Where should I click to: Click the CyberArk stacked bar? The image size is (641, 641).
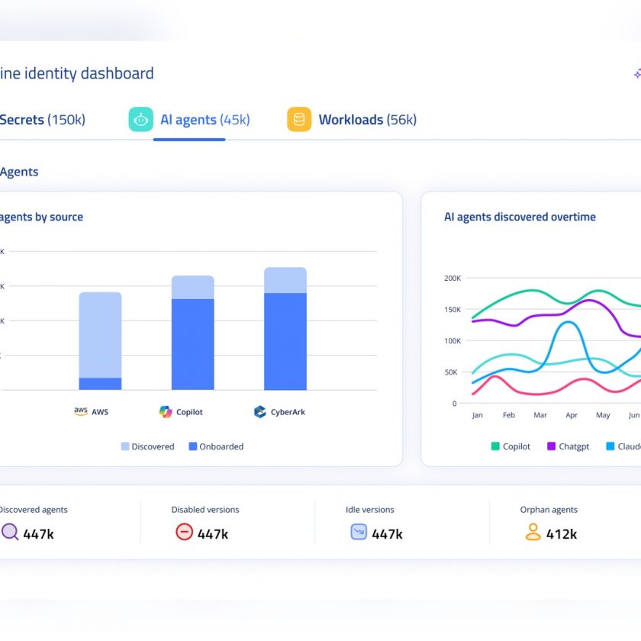[x=285, y=329]
